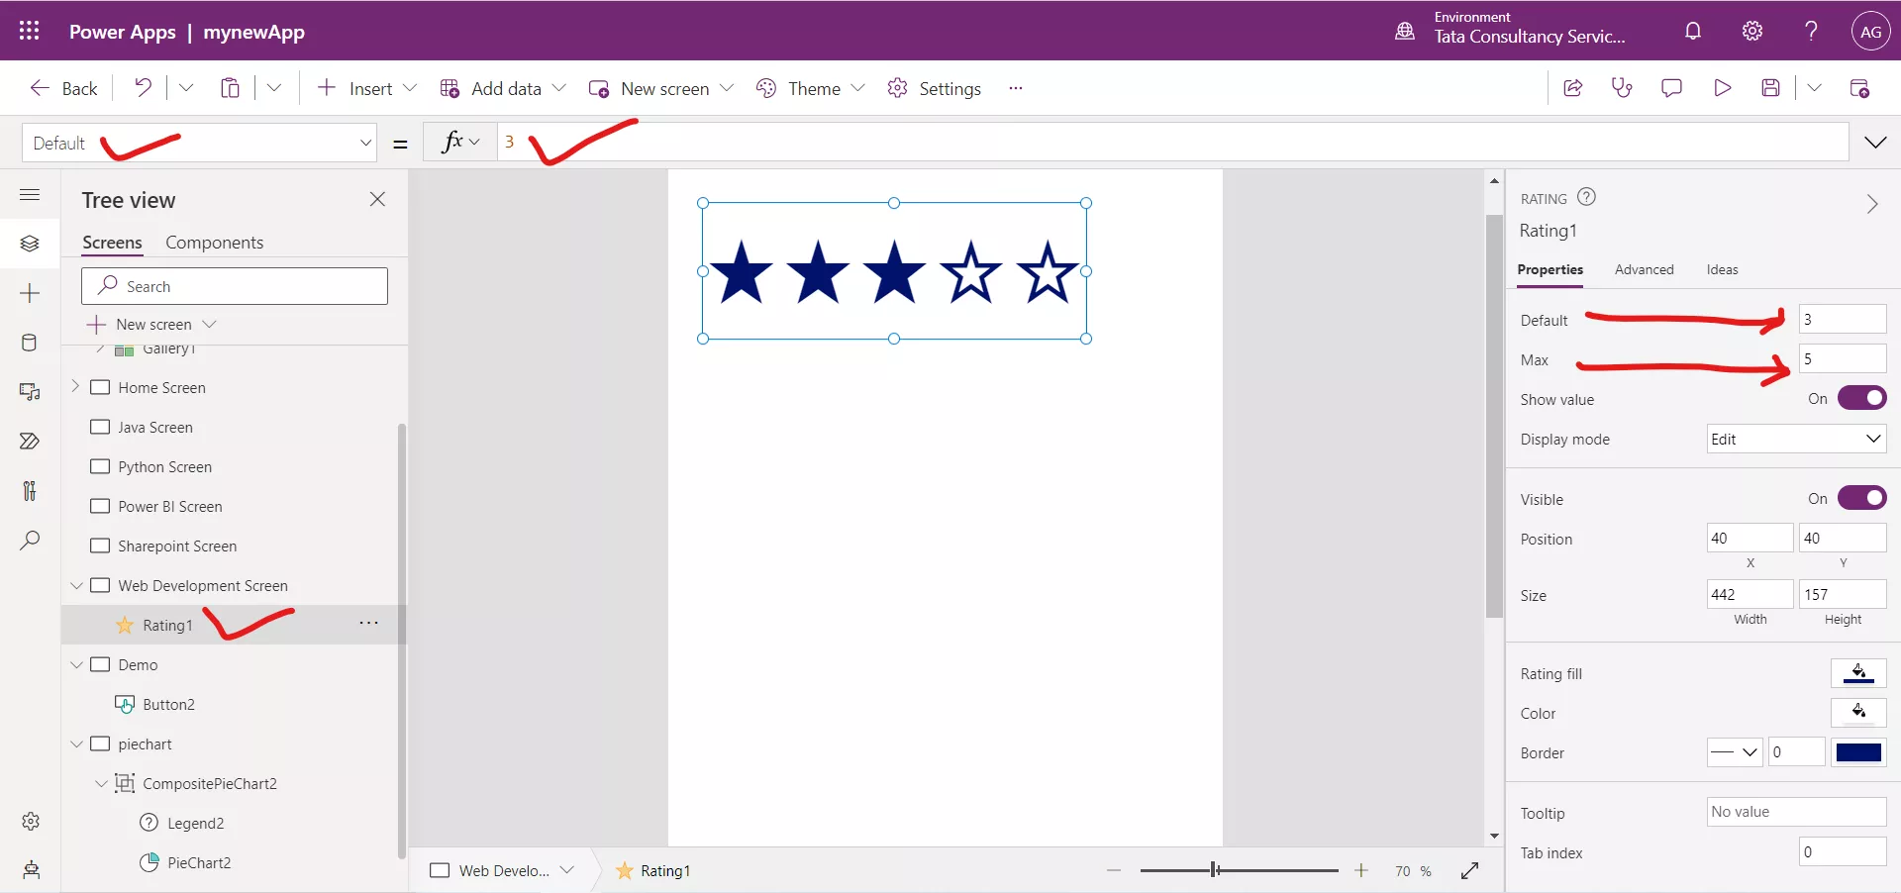This screenshot has width=1901, height=893.
Task: Open the Variables pane (tools icon)
Action: pyautogui.click(x=30, y=491)
